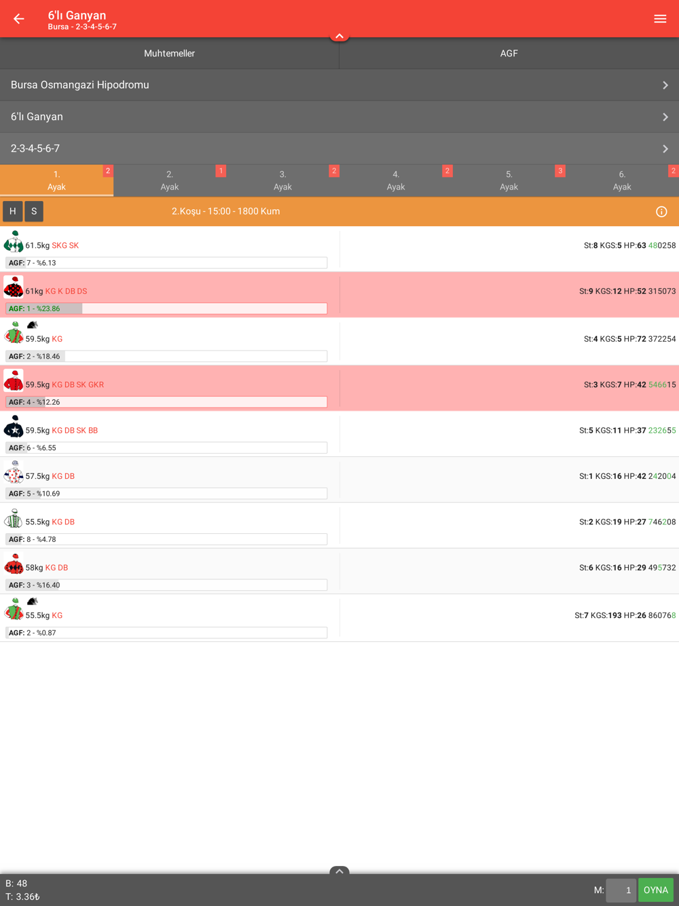Click stats text St:8 KGS:5 HP:63
Screen dimensions: 679x906
[614, 245]
